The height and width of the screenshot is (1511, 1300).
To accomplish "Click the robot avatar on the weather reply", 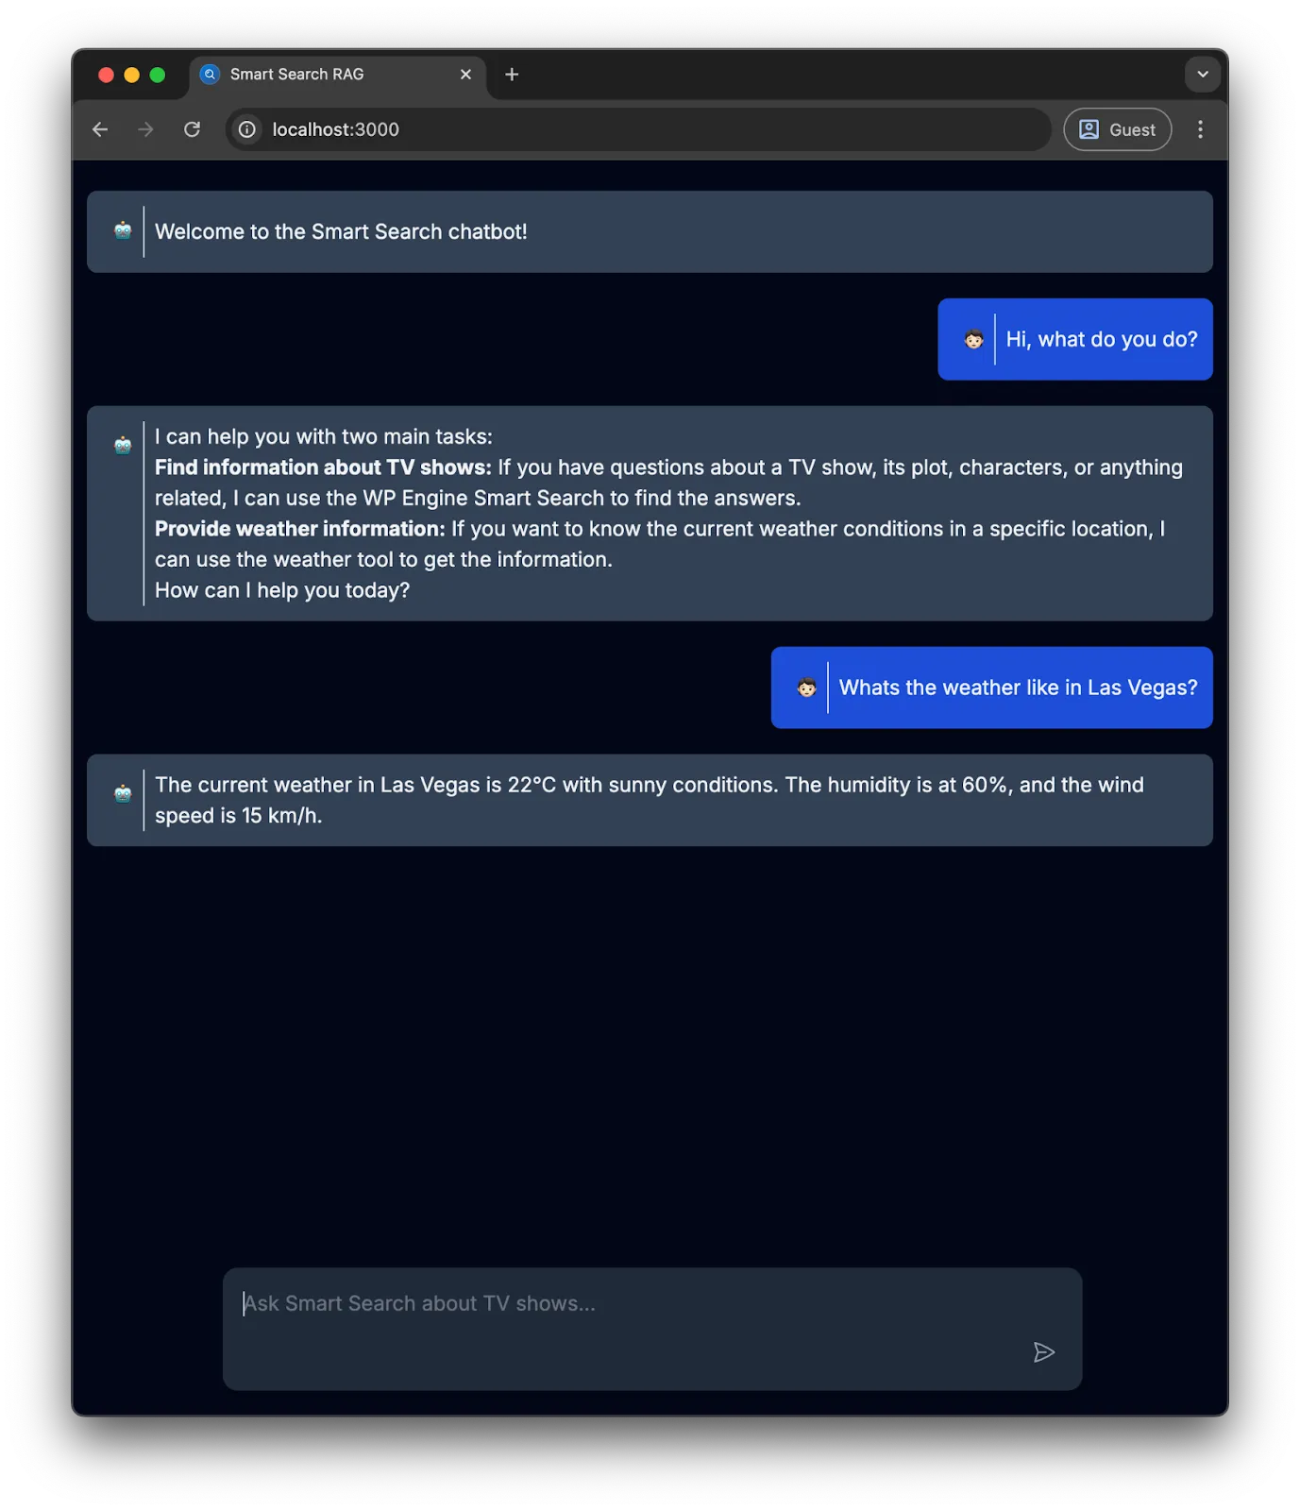I will (122, 796).
